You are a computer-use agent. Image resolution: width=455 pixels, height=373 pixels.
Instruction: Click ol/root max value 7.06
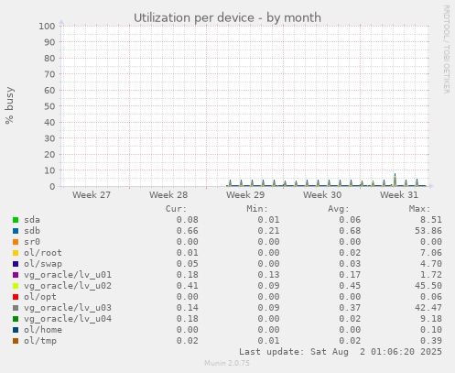point(431,253)
